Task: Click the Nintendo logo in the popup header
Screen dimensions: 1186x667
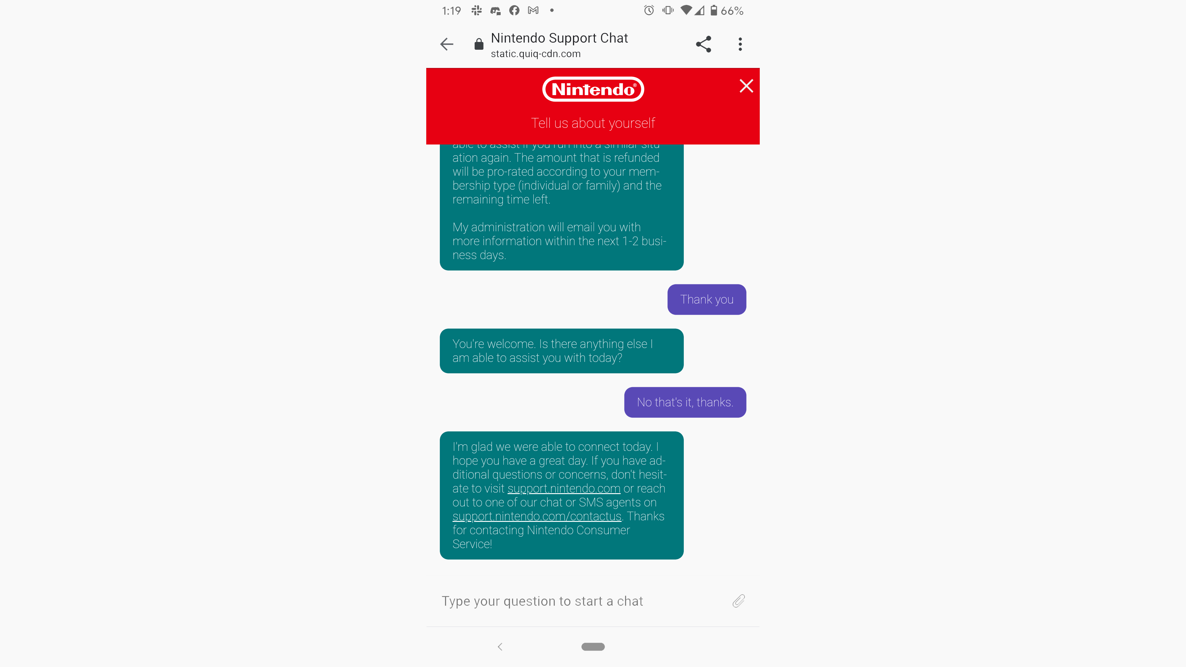Action: point(593,89)
